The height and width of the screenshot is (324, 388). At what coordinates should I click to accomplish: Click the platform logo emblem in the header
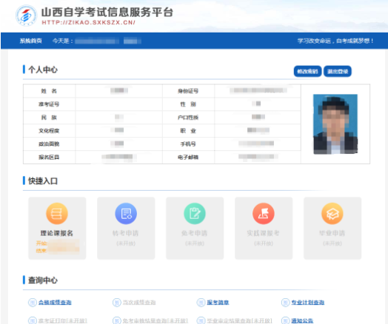(x=26, y=16)
